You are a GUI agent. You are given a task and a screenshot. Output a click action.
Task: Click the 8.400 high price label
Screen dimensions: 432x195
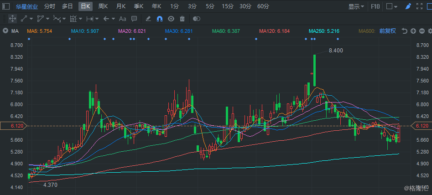[336, 50]
